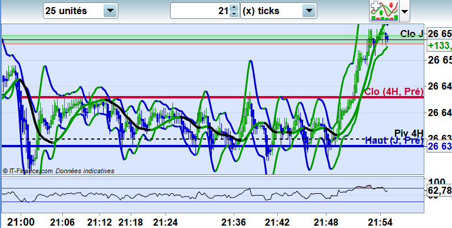452x228 pixels.
Task: Click the 21:36 marker on the time axis
Action: 234,222
